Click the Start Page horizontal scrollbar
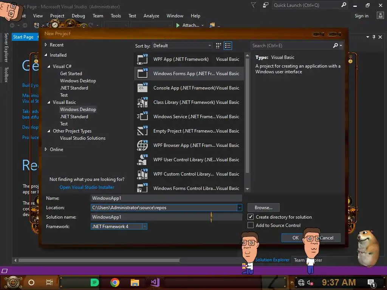 click(x=99, y=260)
